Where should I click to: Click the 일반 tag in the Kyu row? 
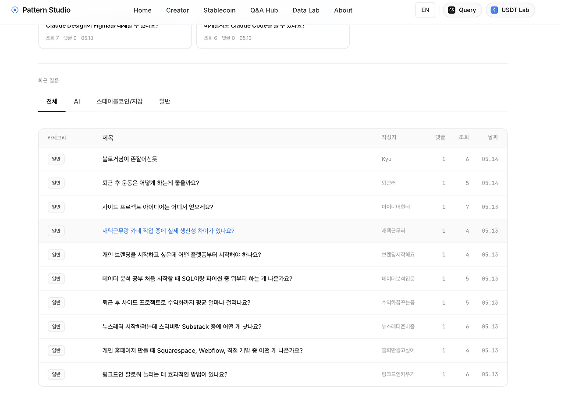(56, 159)
